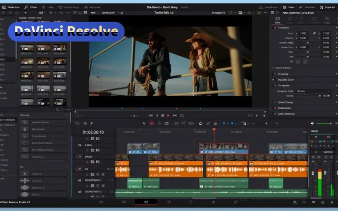Image resolution: width=338 pixels, height=211 pixels.
Task: Select the Dynamic Trim tool
Action: (x=159, y=123)
